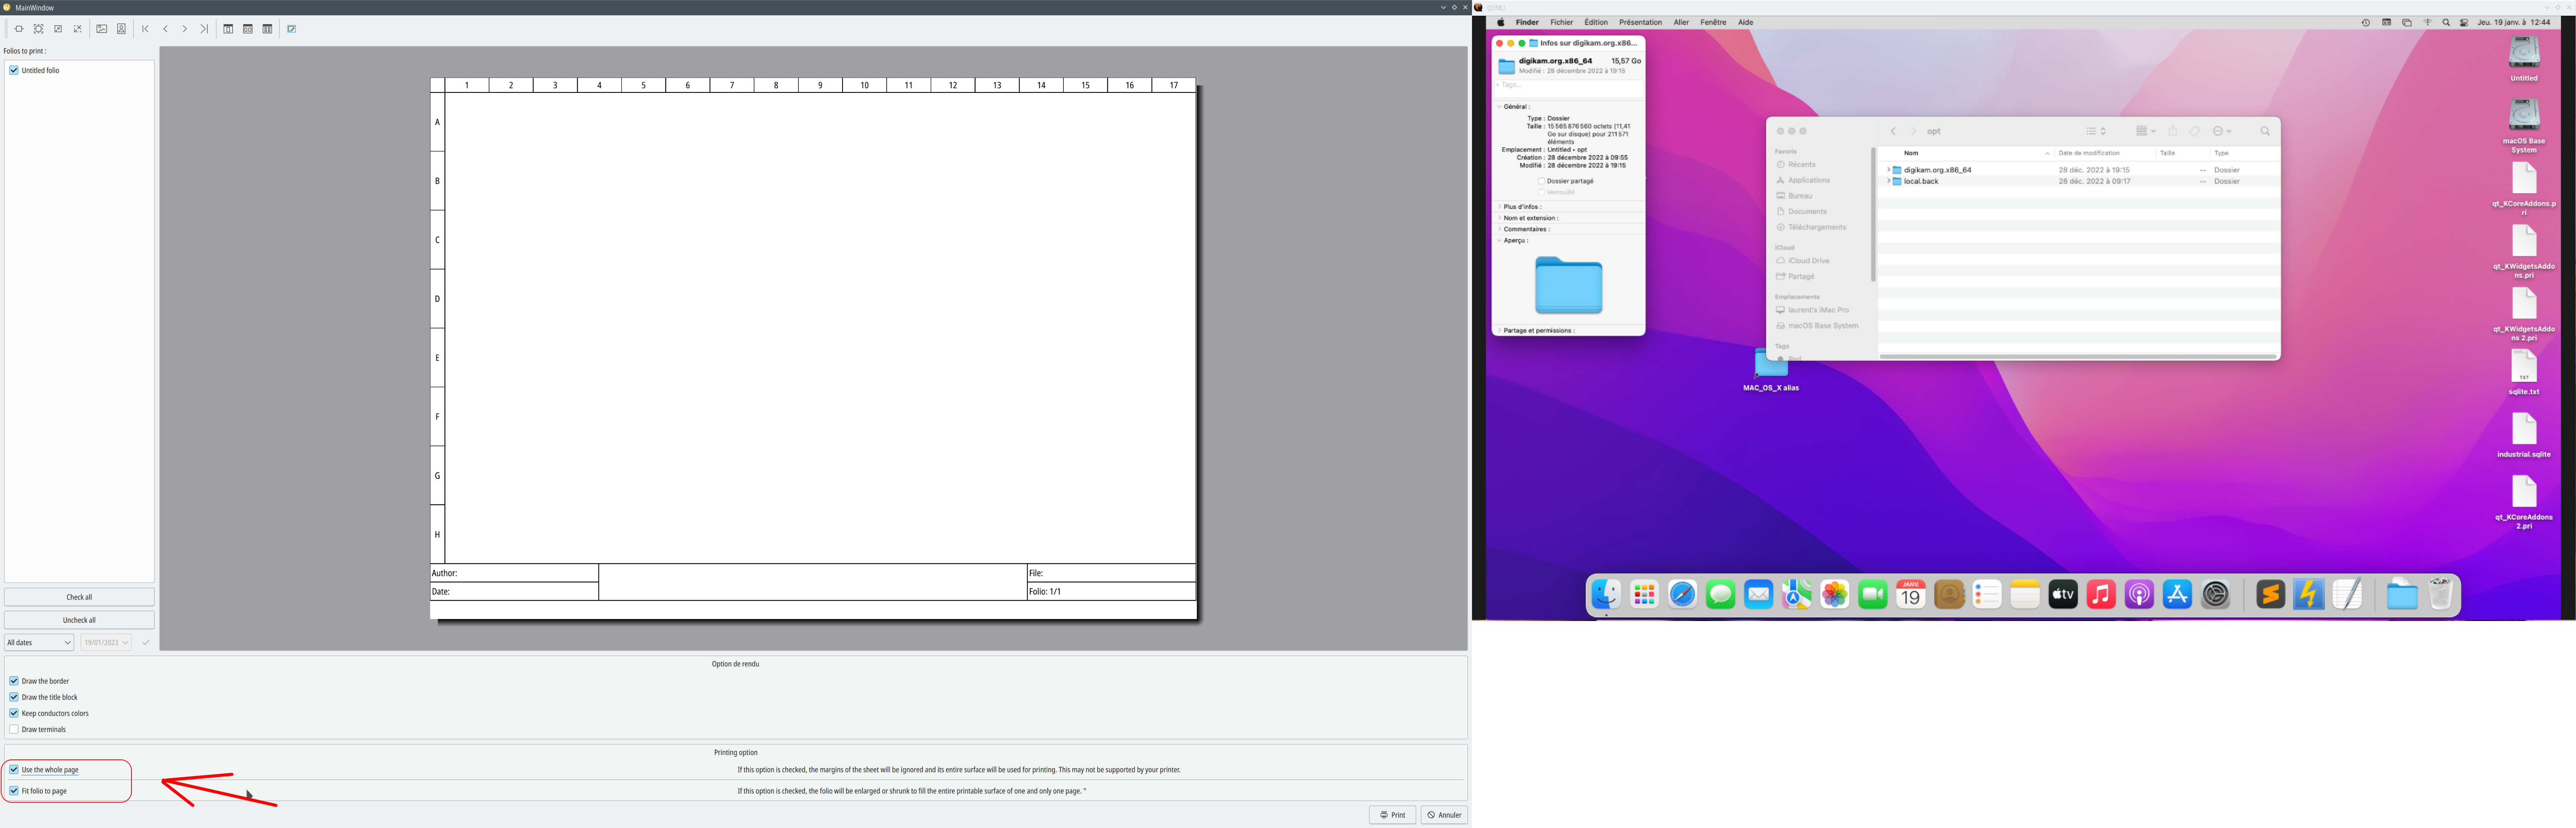2576x828 pixels.
Task: Go to the next preview page
Action: [185, 29]
